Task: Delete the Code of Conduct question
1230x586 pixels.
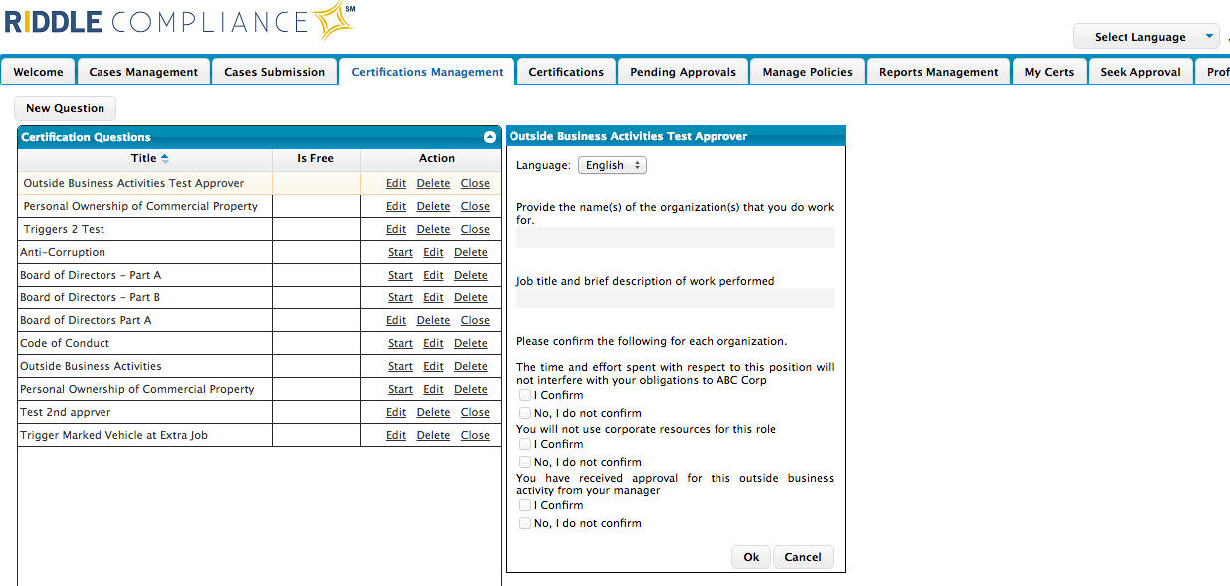Action: 471,343
